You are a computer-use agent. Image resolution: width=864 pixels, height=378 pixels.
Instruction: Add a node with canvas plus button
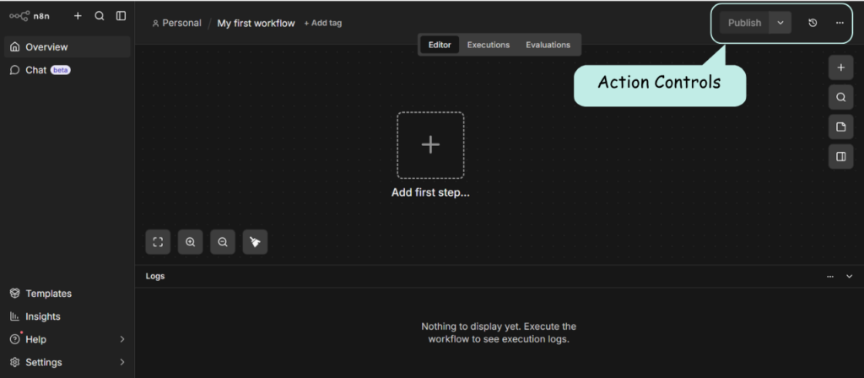840,67
